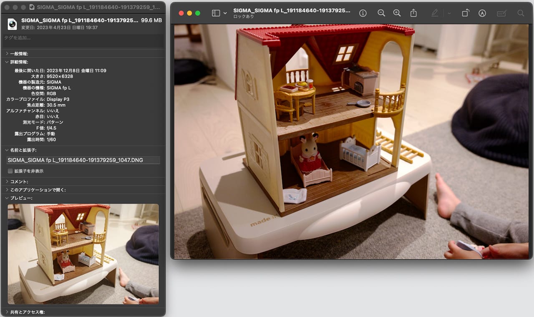Screen dimensions: 534x317
Task: Click the DNG filename text field
Action: click(x=83, y=160)
